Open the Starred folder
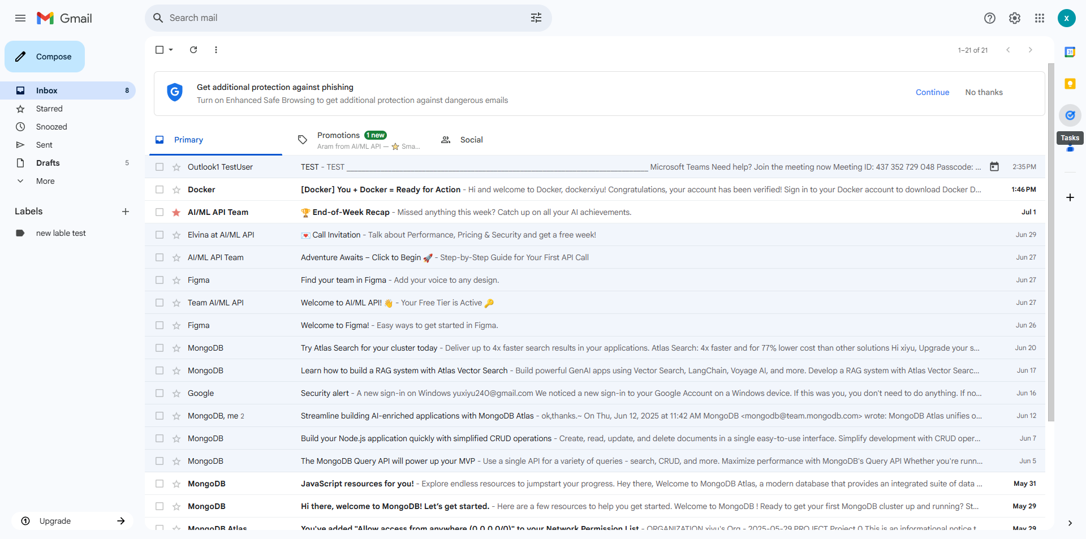 coord(68,109)
